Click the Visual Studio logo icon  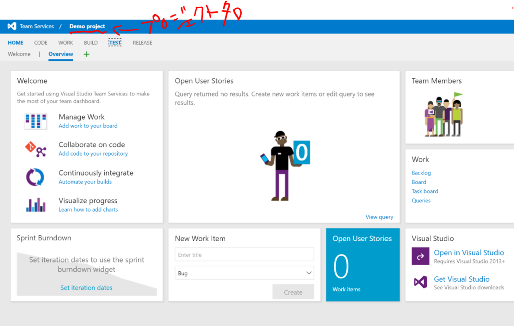[x=12, y=26]
